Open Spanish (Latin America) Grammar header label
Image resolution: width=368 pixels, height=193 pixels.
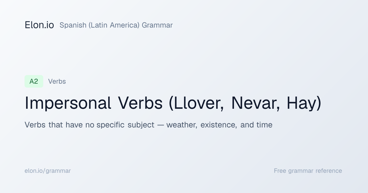(x=116, y=25)
